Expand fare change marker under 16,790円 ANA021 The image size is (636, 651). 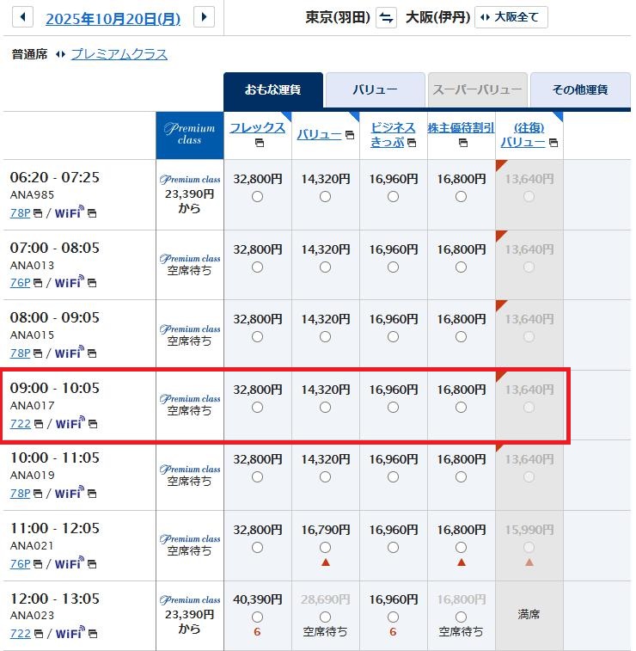325,562
